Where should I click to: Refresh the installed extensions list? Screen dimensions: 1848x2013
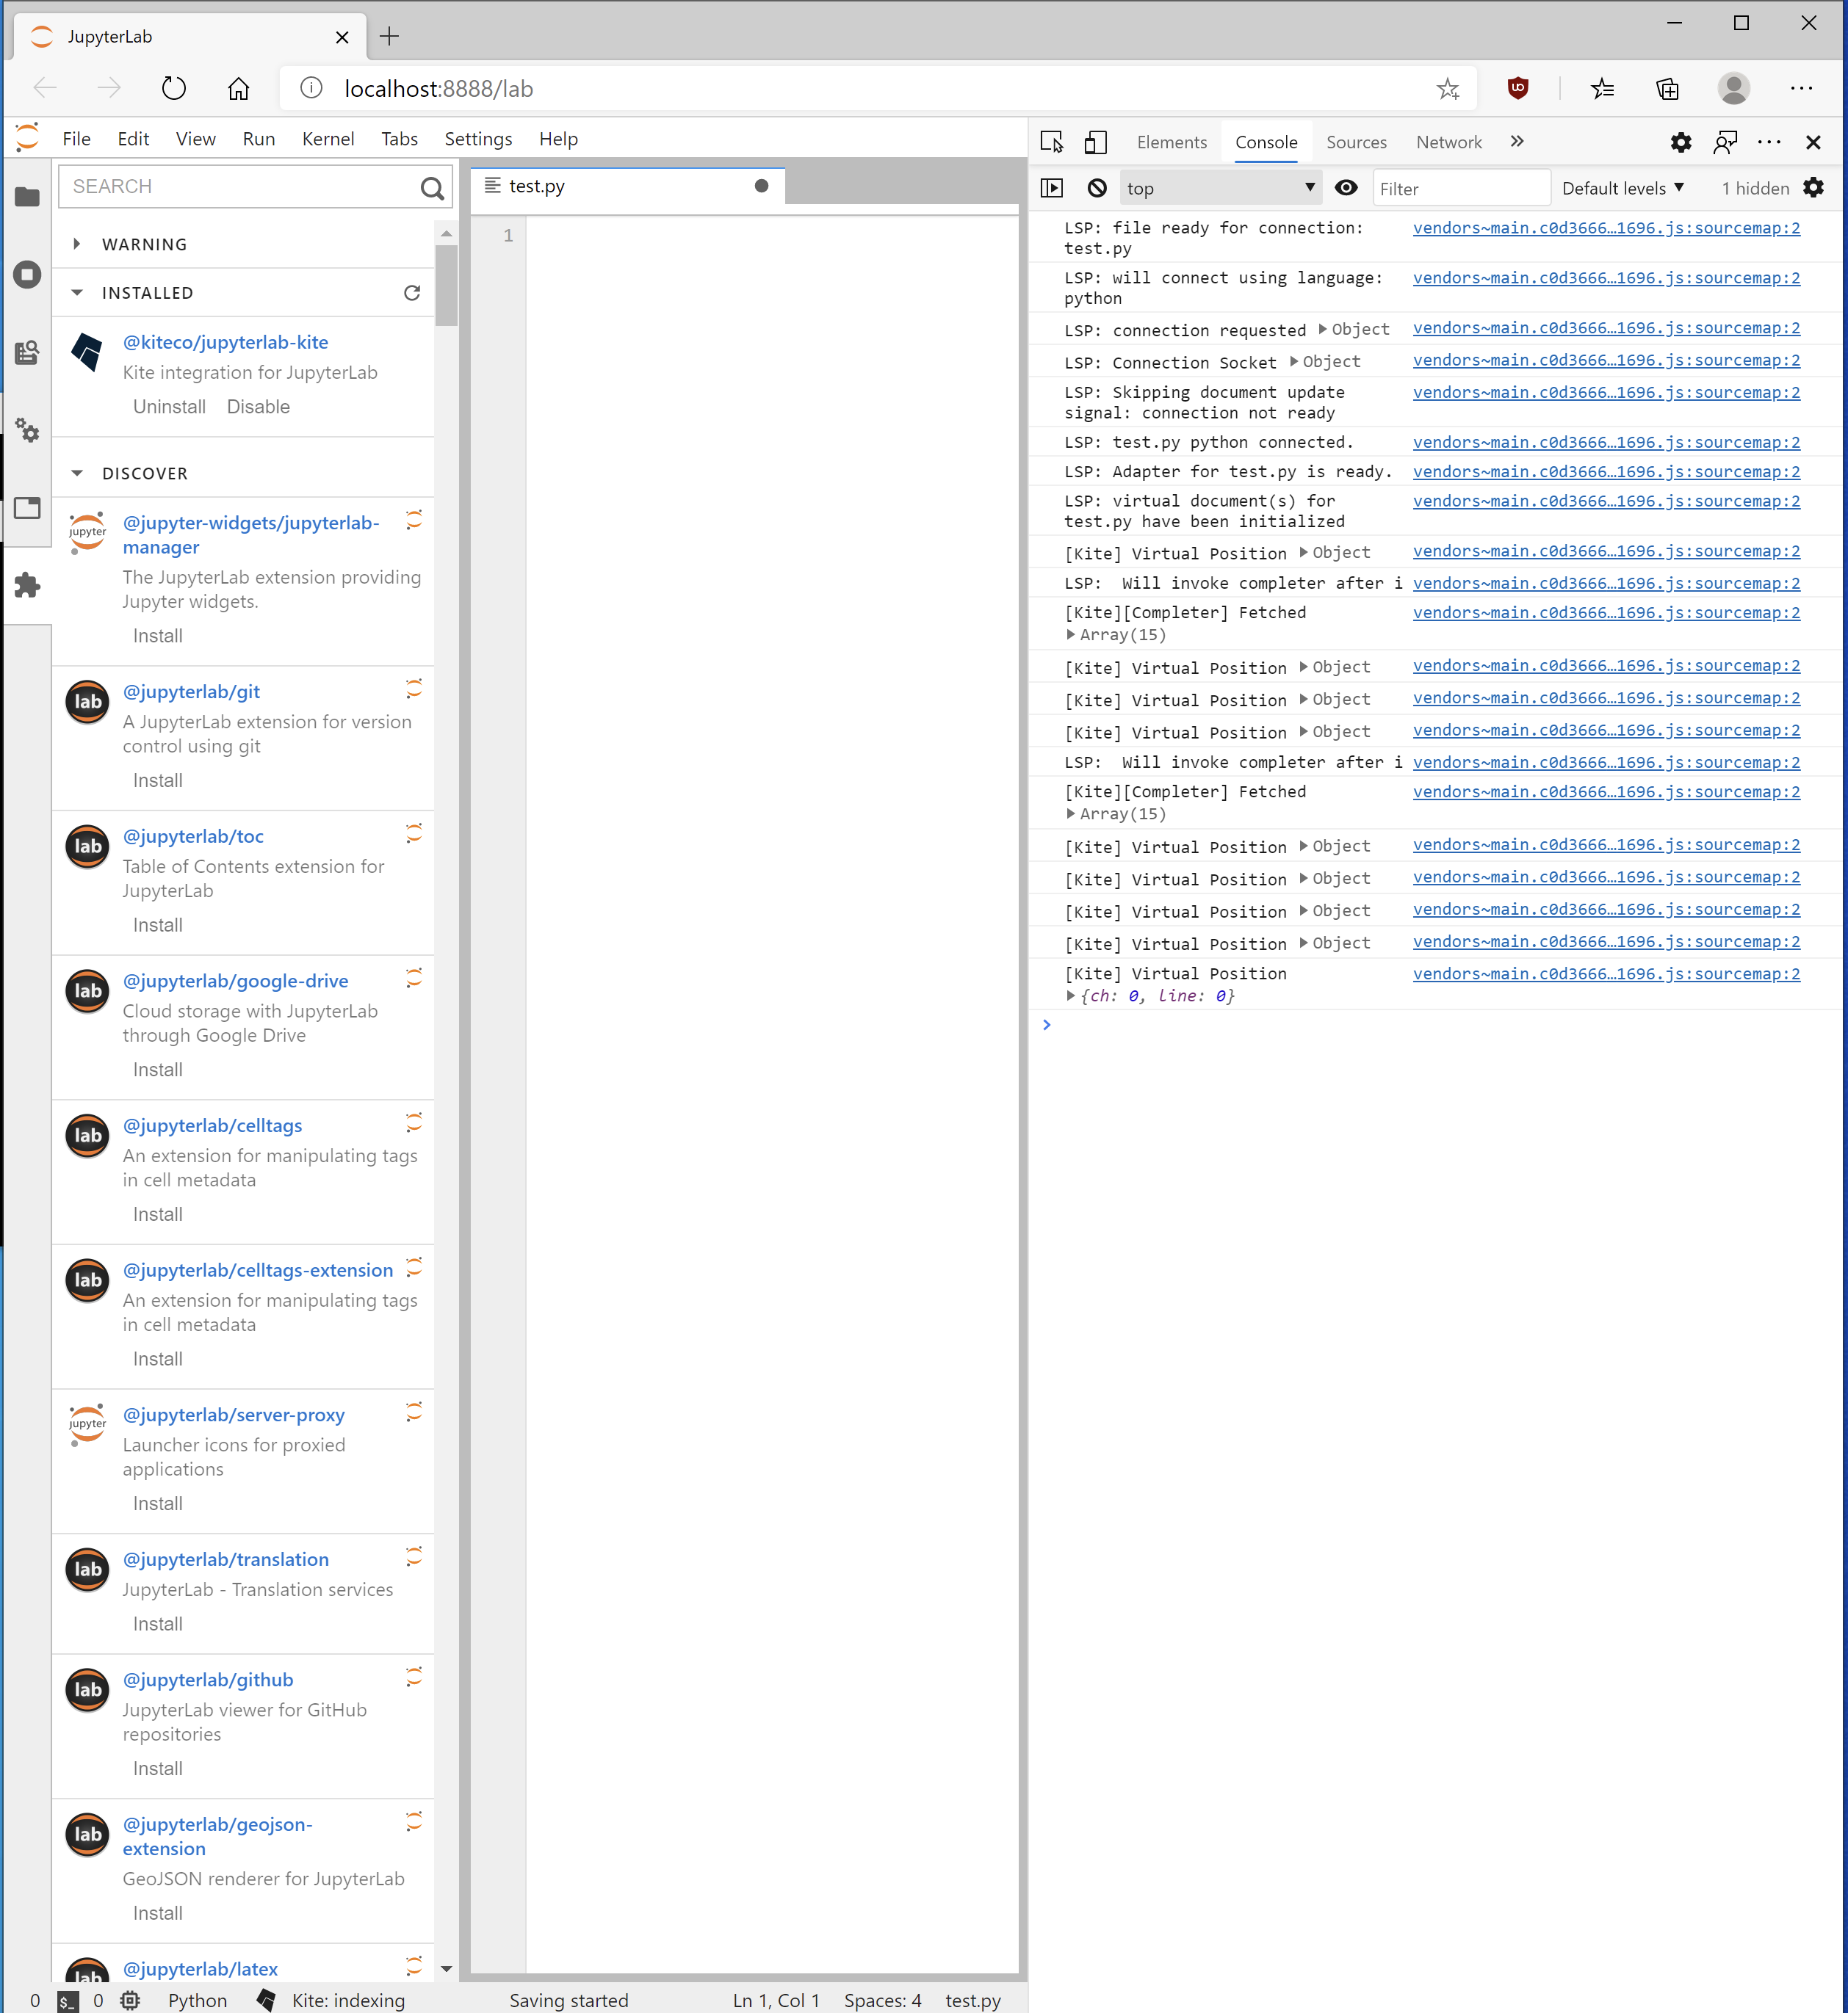pyautogui.click(x=412, y=293)
